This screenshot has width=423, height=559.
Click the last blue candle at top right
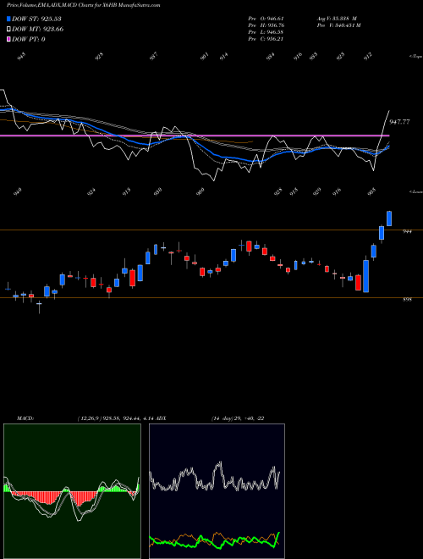(x=389, y=219)
